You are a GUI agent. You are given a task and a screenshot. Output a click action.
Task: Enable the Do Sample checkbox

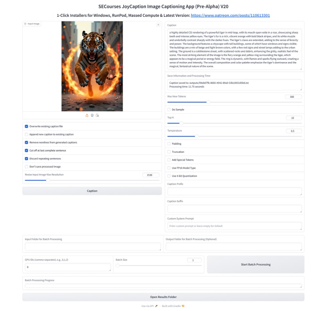(169, 110)
